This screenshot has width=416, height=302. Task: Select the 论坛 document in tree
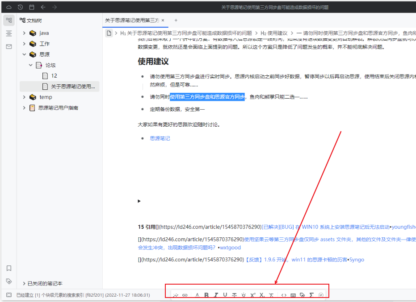50,65
